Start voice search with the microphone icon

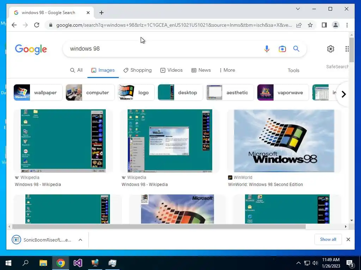pyautogui.click(x=267, y=49)
